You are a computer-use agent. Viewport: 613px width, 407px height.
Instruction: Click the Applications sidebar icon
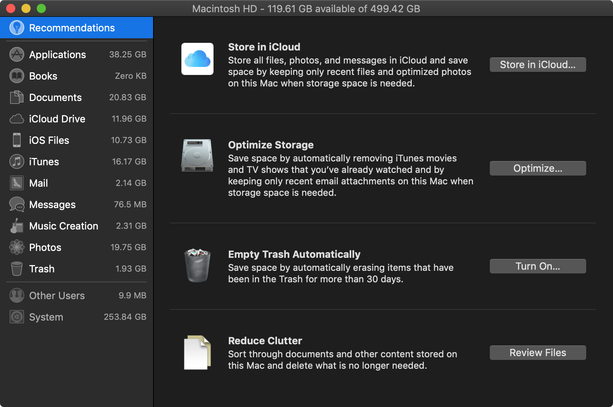tap(17, 54)
